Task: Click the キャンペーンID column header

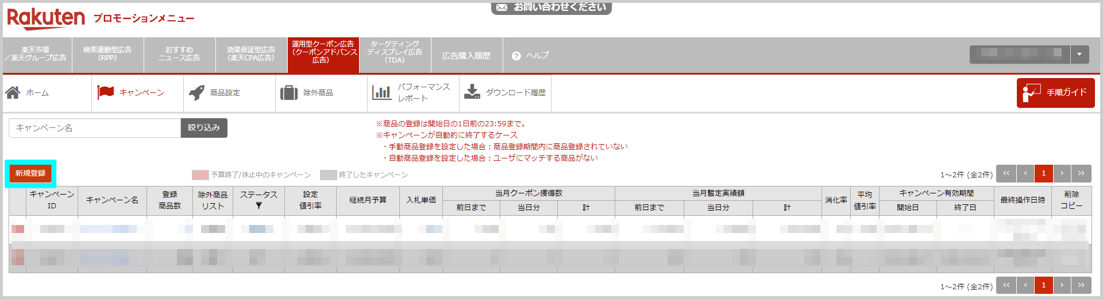Action: (52, 200)
